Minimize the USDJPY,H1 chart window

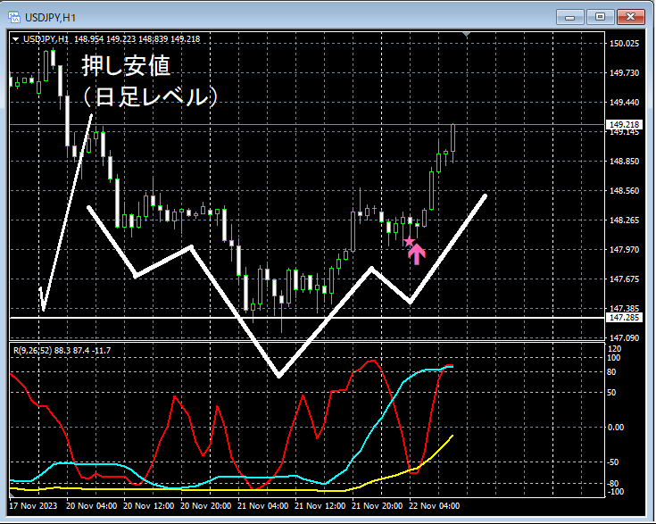[569, 17]
